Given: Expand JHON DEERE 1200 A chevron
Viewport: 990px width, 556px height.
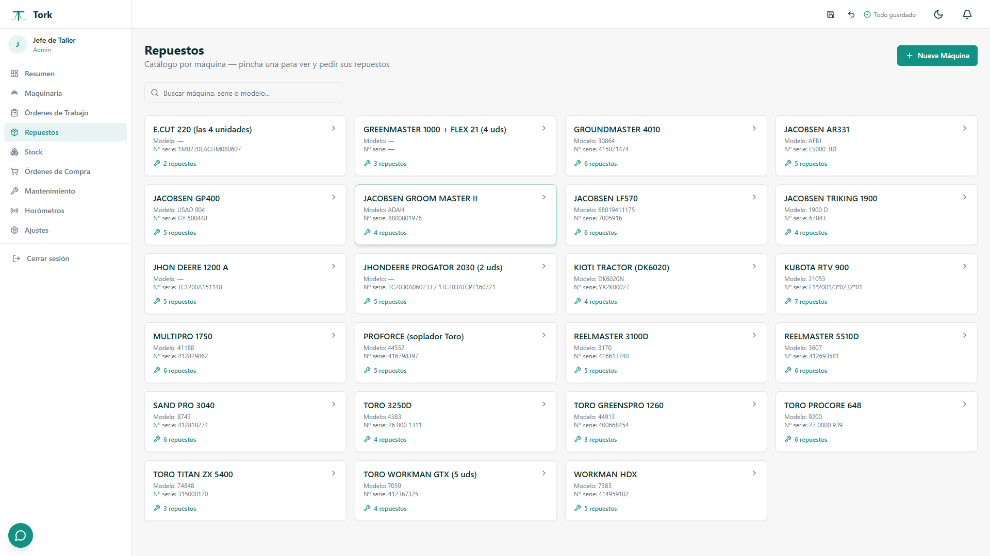Looking at the screenshot, I should point(334,266).
